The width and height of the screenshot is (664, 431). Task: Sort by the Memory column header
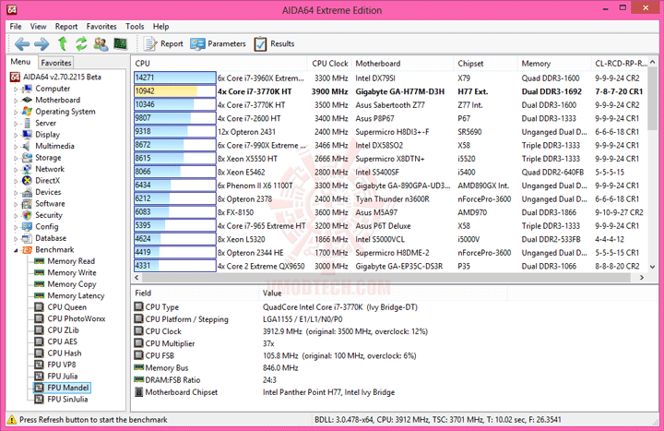(x=554, y=63)
